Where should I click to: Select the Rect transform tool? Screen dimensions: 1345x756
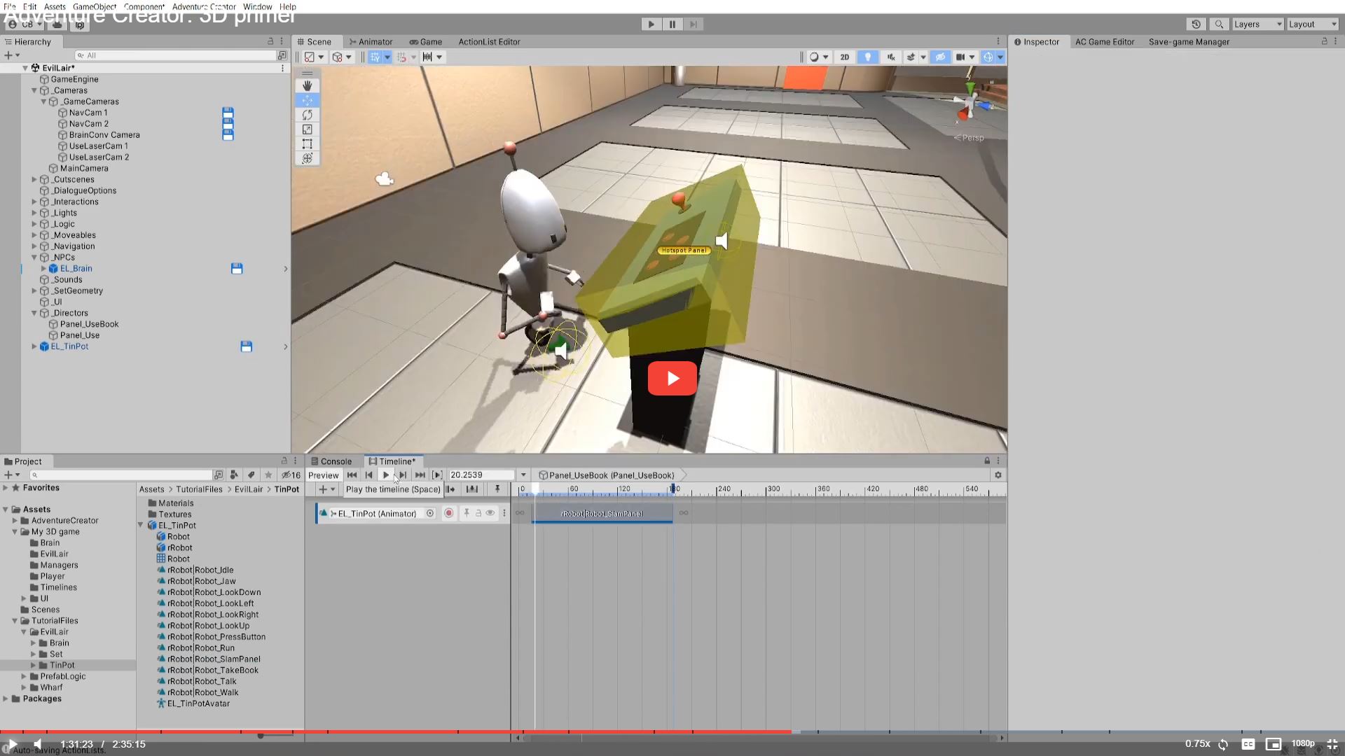point(307,144)
